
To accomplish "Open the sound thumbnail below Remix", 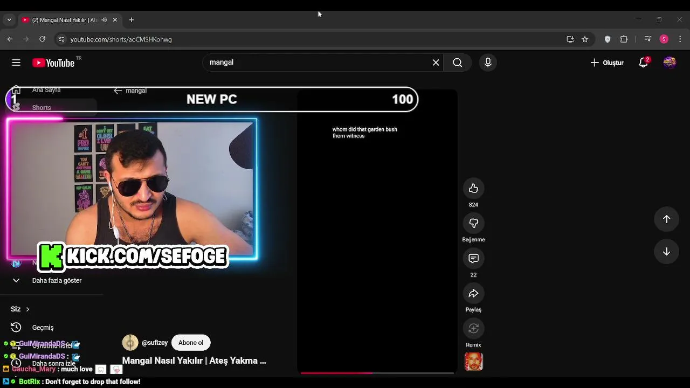I will point(473,362).
